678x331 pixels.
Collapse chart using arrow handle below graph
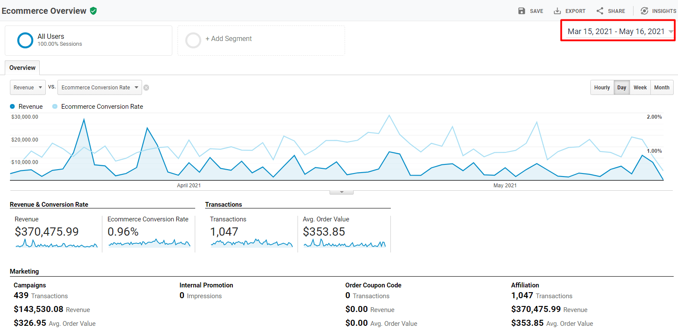pos(342,192)
